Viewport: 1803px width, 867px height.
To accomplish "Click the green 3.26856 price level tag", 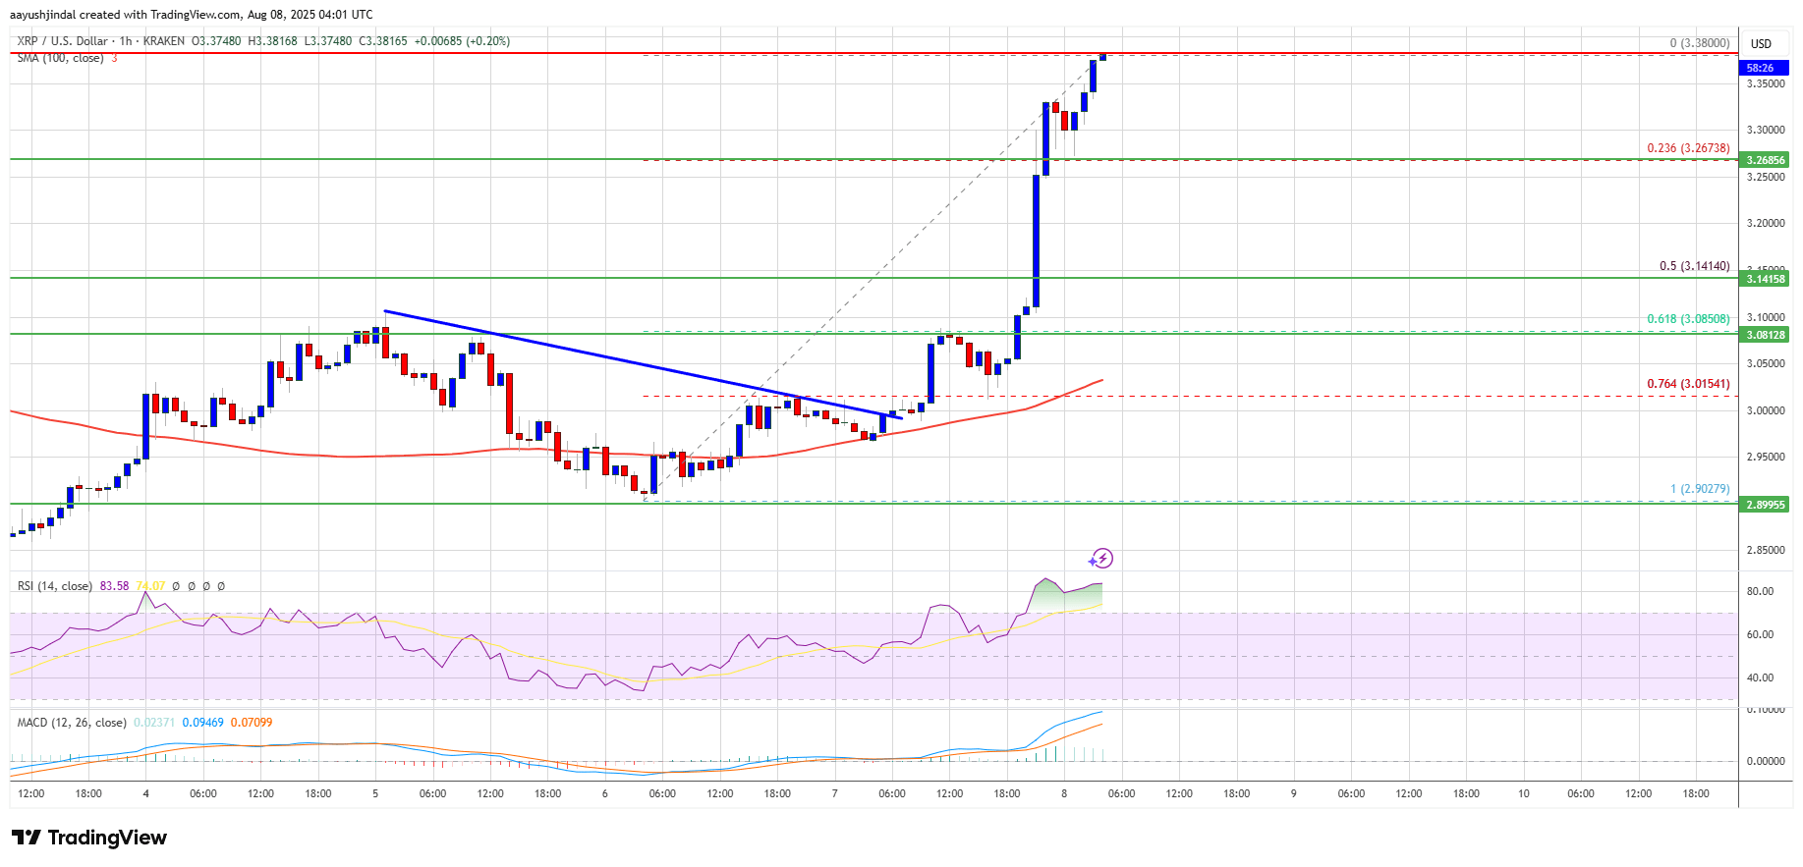I will pos(1765,160).
